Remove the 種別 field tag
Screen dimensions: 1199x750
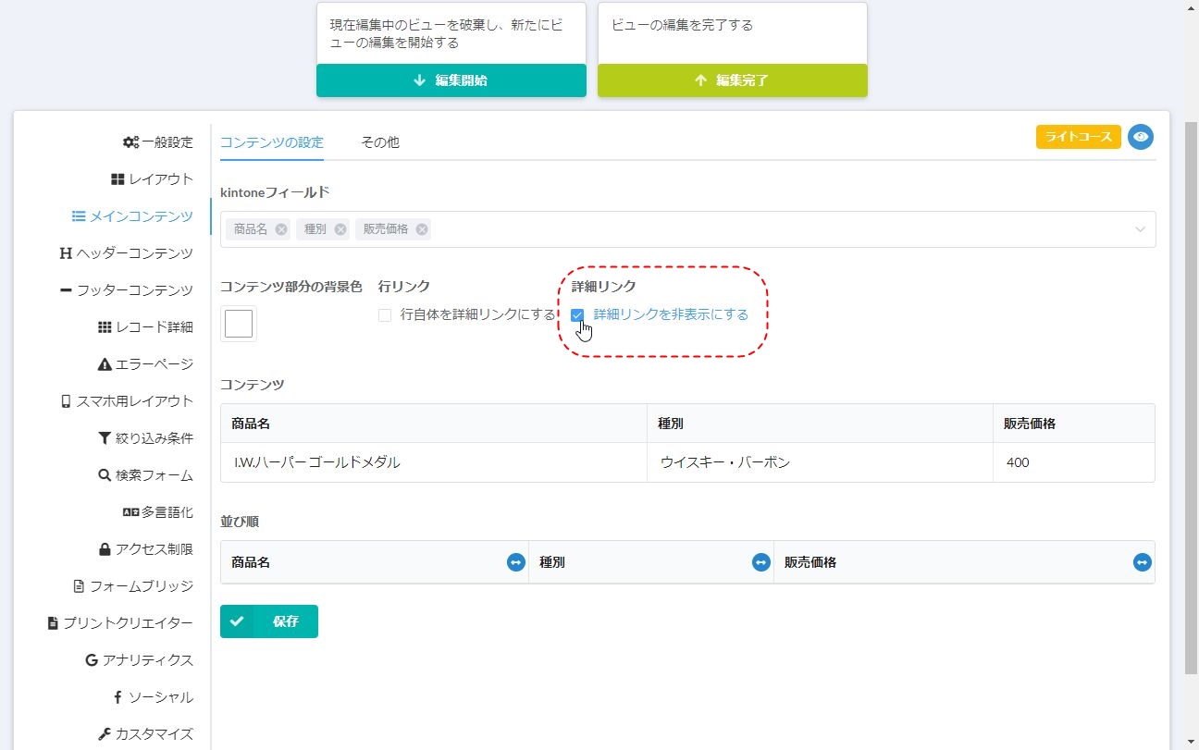[x=340, y=229]
